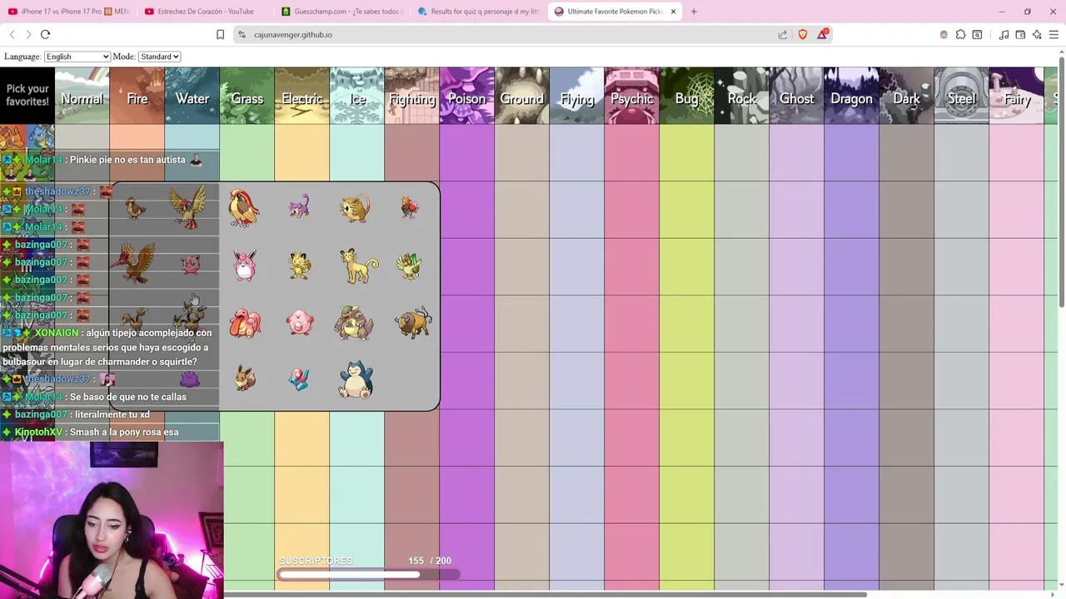The width and height of the screenshot is (1066, 599).
Task: Click the streamer webcam overlay
Action: 112,520
